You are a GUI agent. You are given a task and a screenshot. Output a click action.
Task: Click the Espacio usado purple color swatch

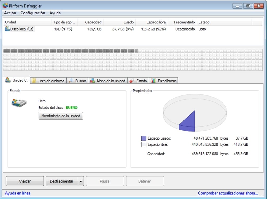tap(144, 138)
